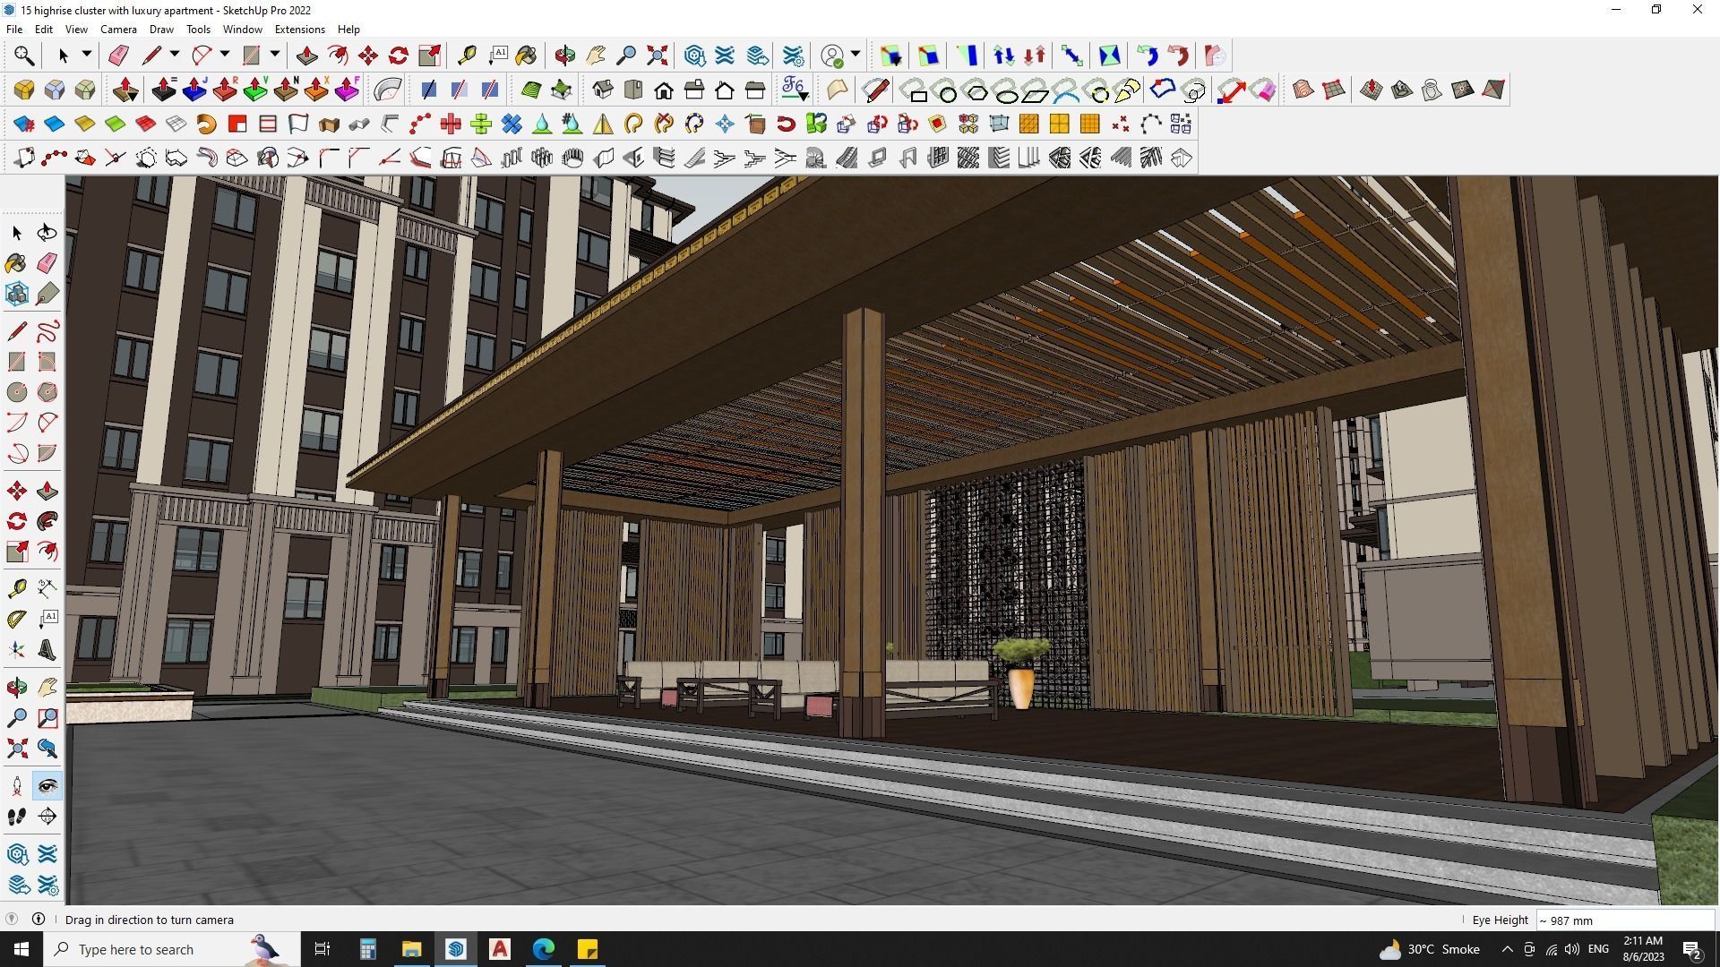Select the Tag tool in the left toolbar

tap(47, 294)
